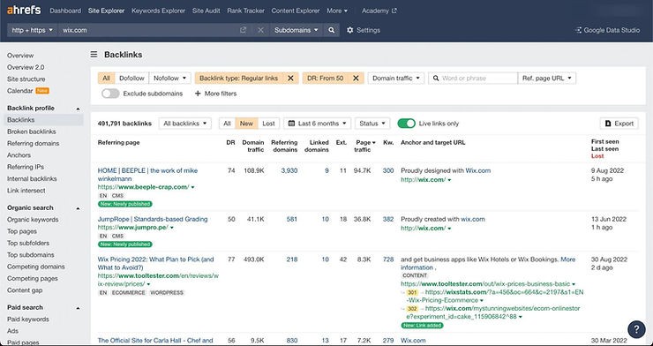653x346 pixels.
Task: Clear the wix.com URL with X icon
Action: point(260,30)
